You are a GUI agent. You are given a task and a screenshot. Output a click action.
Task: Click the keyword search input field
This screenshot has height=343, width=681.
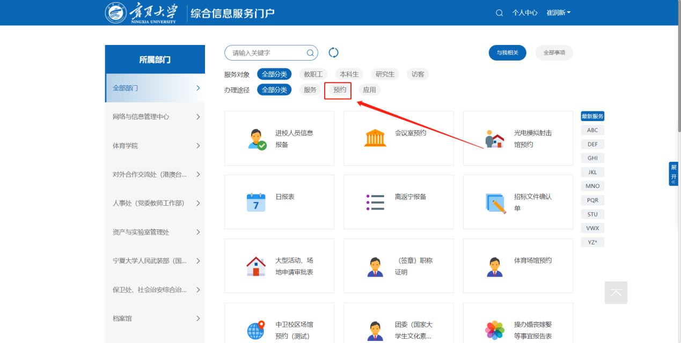tap(267, 53)
